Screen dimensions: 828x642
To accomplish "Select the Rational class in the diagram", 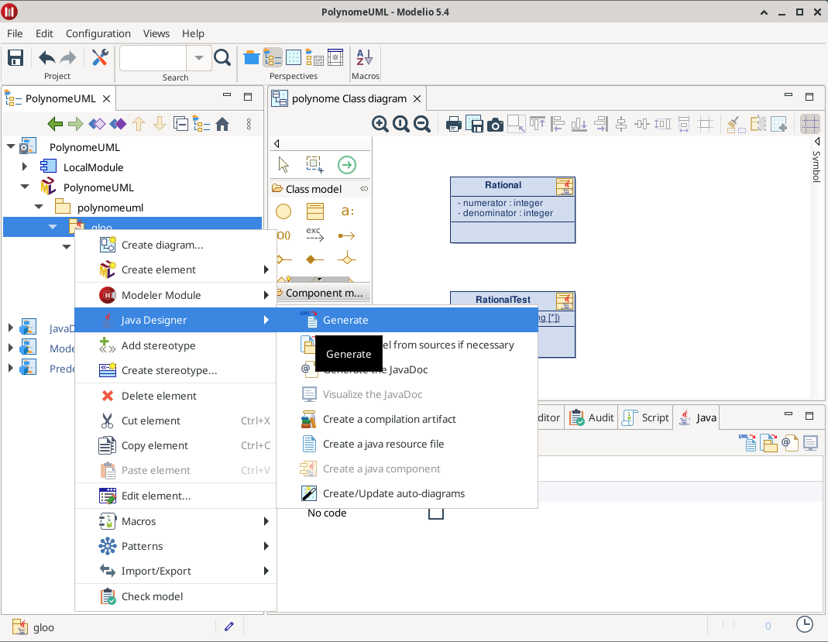I will [x=512, y=210].
